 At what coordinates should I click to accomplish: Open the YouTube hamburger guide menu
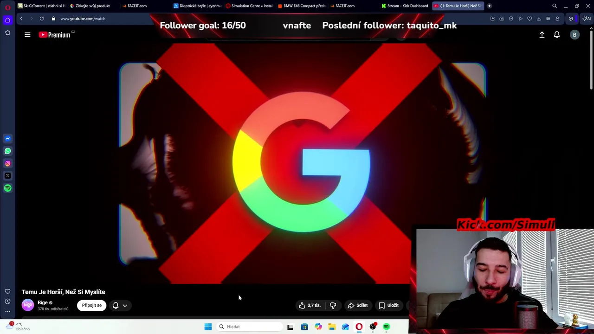[x=27, y=35]
